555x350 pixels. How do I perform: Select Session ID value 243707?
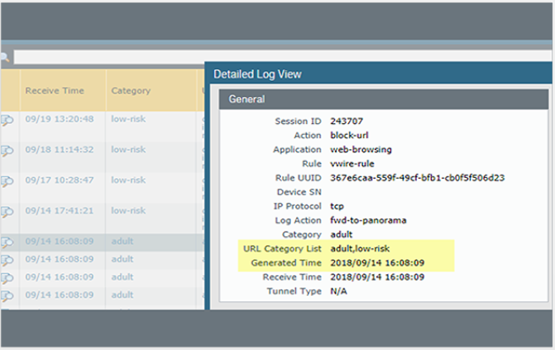point(347,121)
